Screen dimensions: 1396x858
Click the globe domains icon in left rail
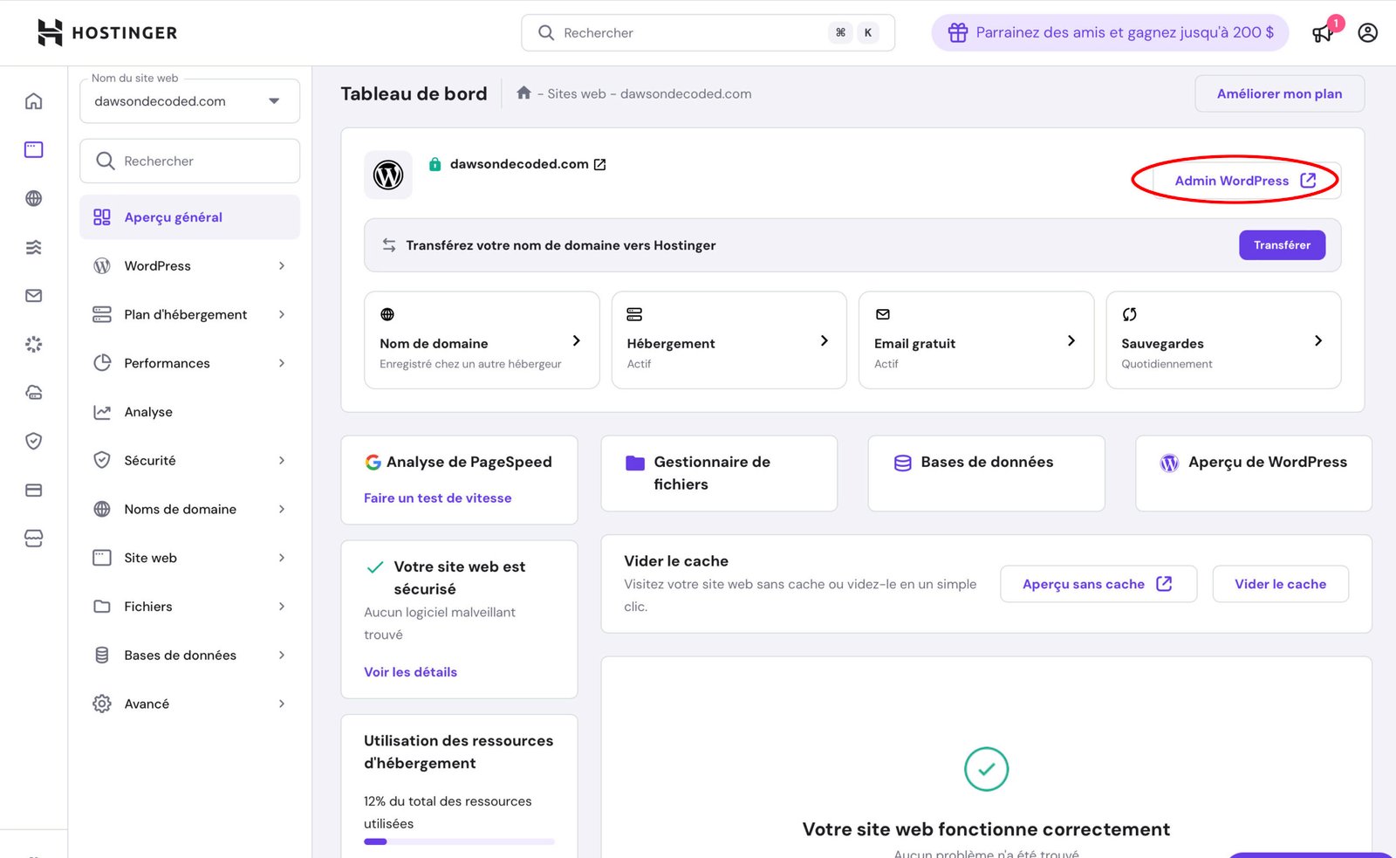[x=33, y=198]
